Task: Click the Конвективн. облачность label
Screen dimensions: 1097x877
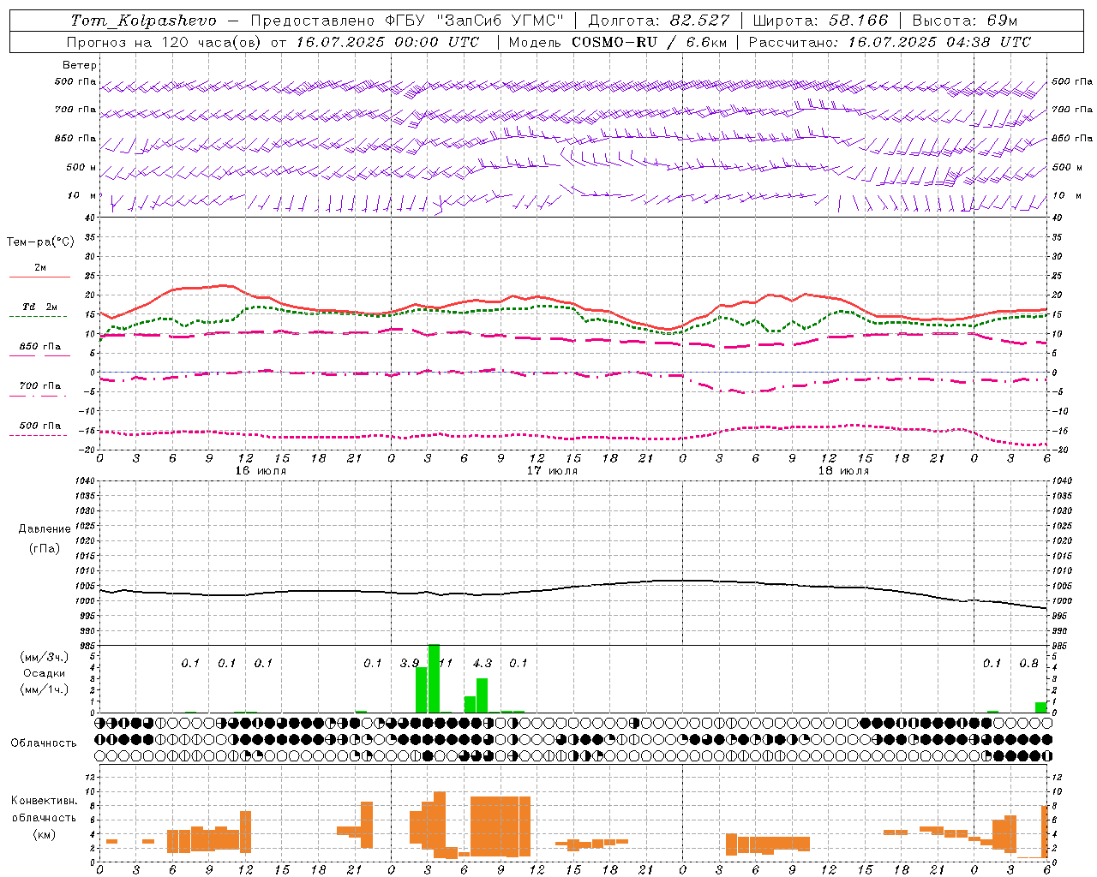Action: tap(44, 809)
